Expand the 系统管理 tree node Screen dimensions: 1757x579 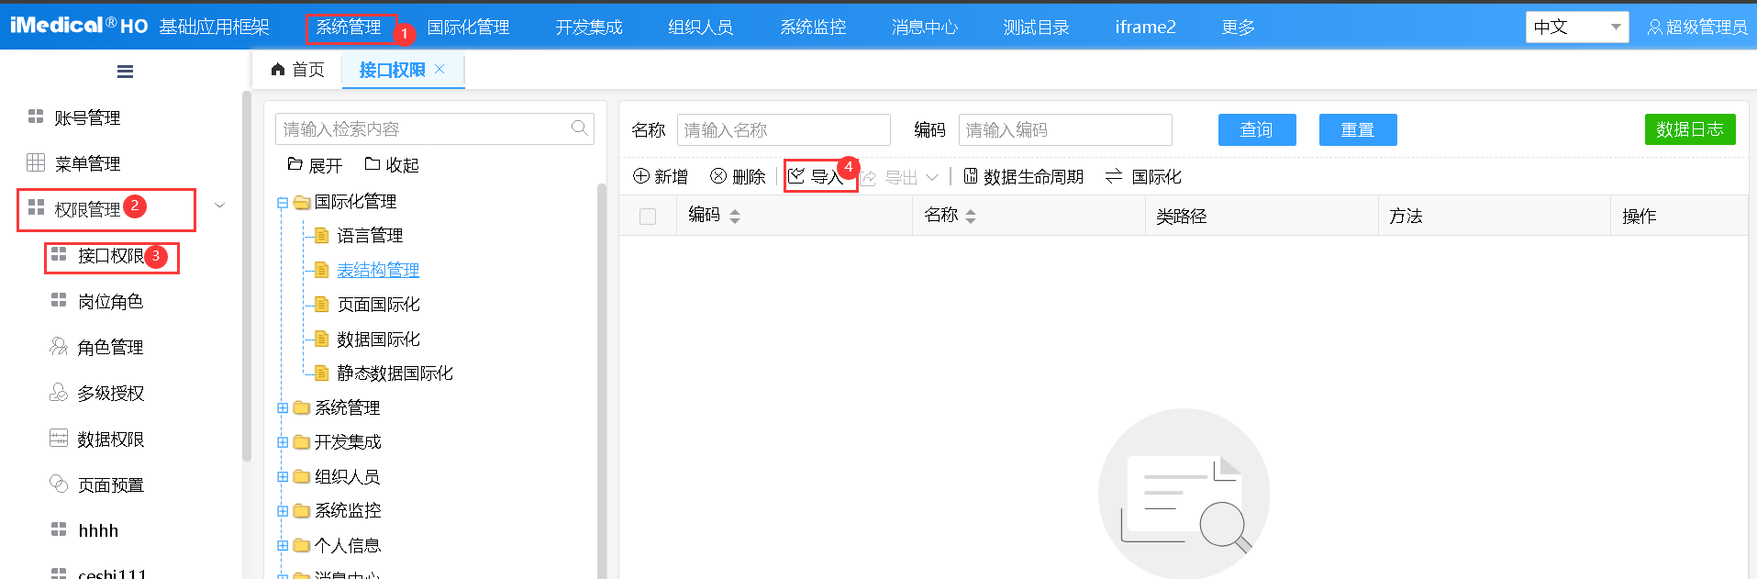tap(283, 408)
